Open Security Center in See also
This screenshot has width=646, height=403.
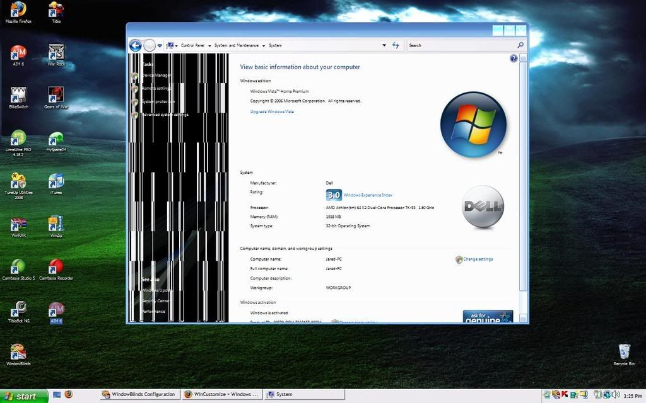click(156, 301)
